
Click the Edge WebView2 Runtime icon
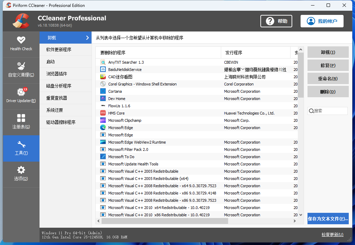click(x=103, y=142)
